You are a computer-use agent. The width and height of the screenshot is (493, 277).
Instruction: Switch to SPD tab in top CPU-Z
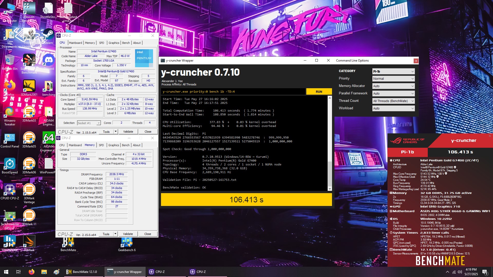pyautogui.click(x=102, y=43)
